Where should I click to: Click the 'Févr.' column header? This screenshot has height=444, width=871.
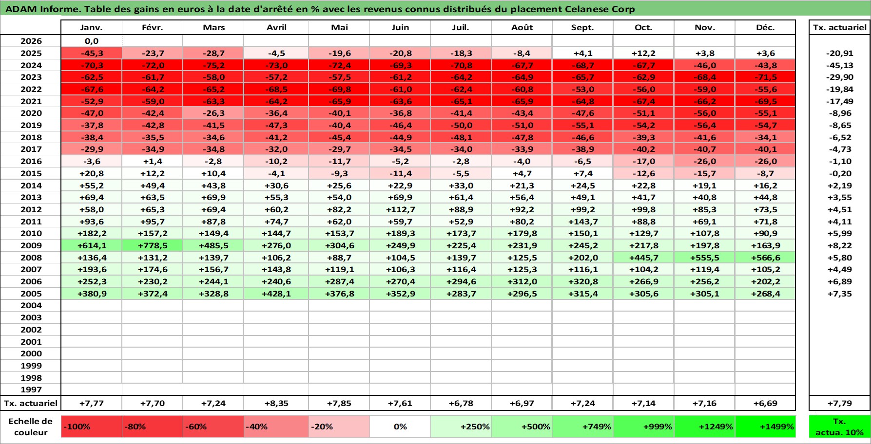click(x=152, y=28)
